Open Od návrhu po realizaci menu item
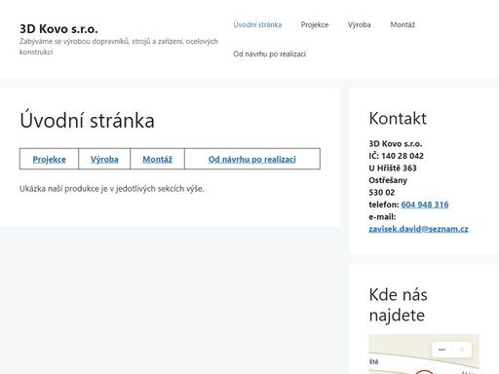499x374 pixels. (269, 54)
